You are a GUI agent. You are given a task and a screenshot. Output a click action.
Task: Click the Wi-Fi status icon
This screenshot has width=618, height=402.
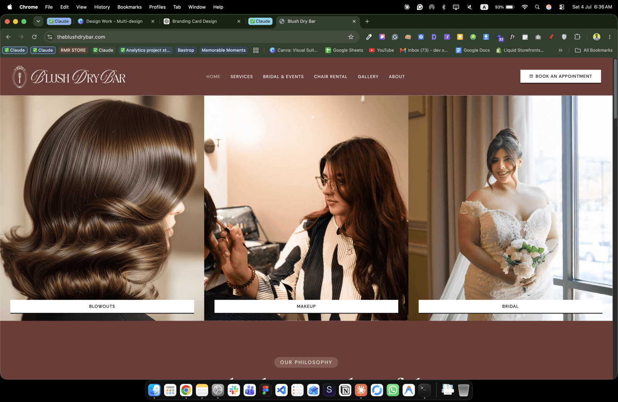coord(525,7)
